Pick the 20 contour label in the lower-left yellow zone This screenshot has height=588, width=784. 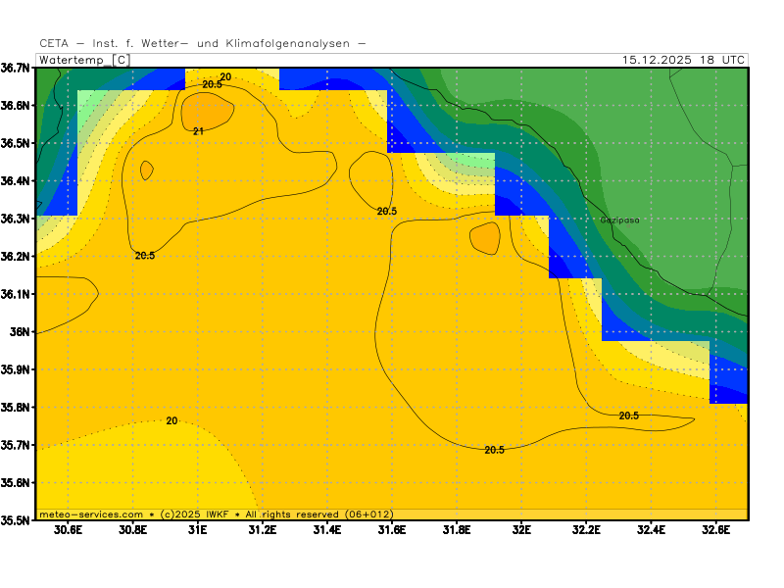pyautogui.click(x=171, y=420)
